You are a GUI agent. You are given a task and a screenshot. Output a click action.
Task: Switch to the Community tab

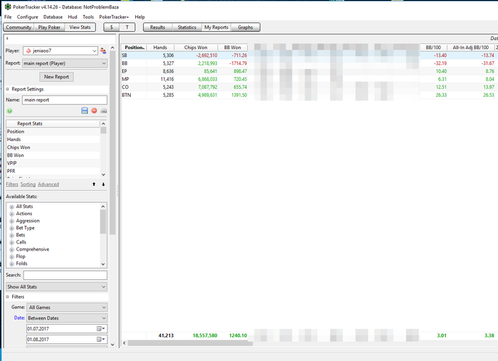pos(18,27)
